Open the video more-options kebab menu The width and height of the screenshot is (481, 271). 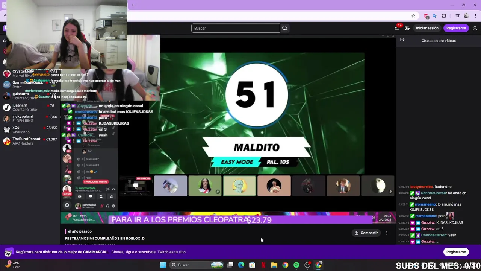387,233
